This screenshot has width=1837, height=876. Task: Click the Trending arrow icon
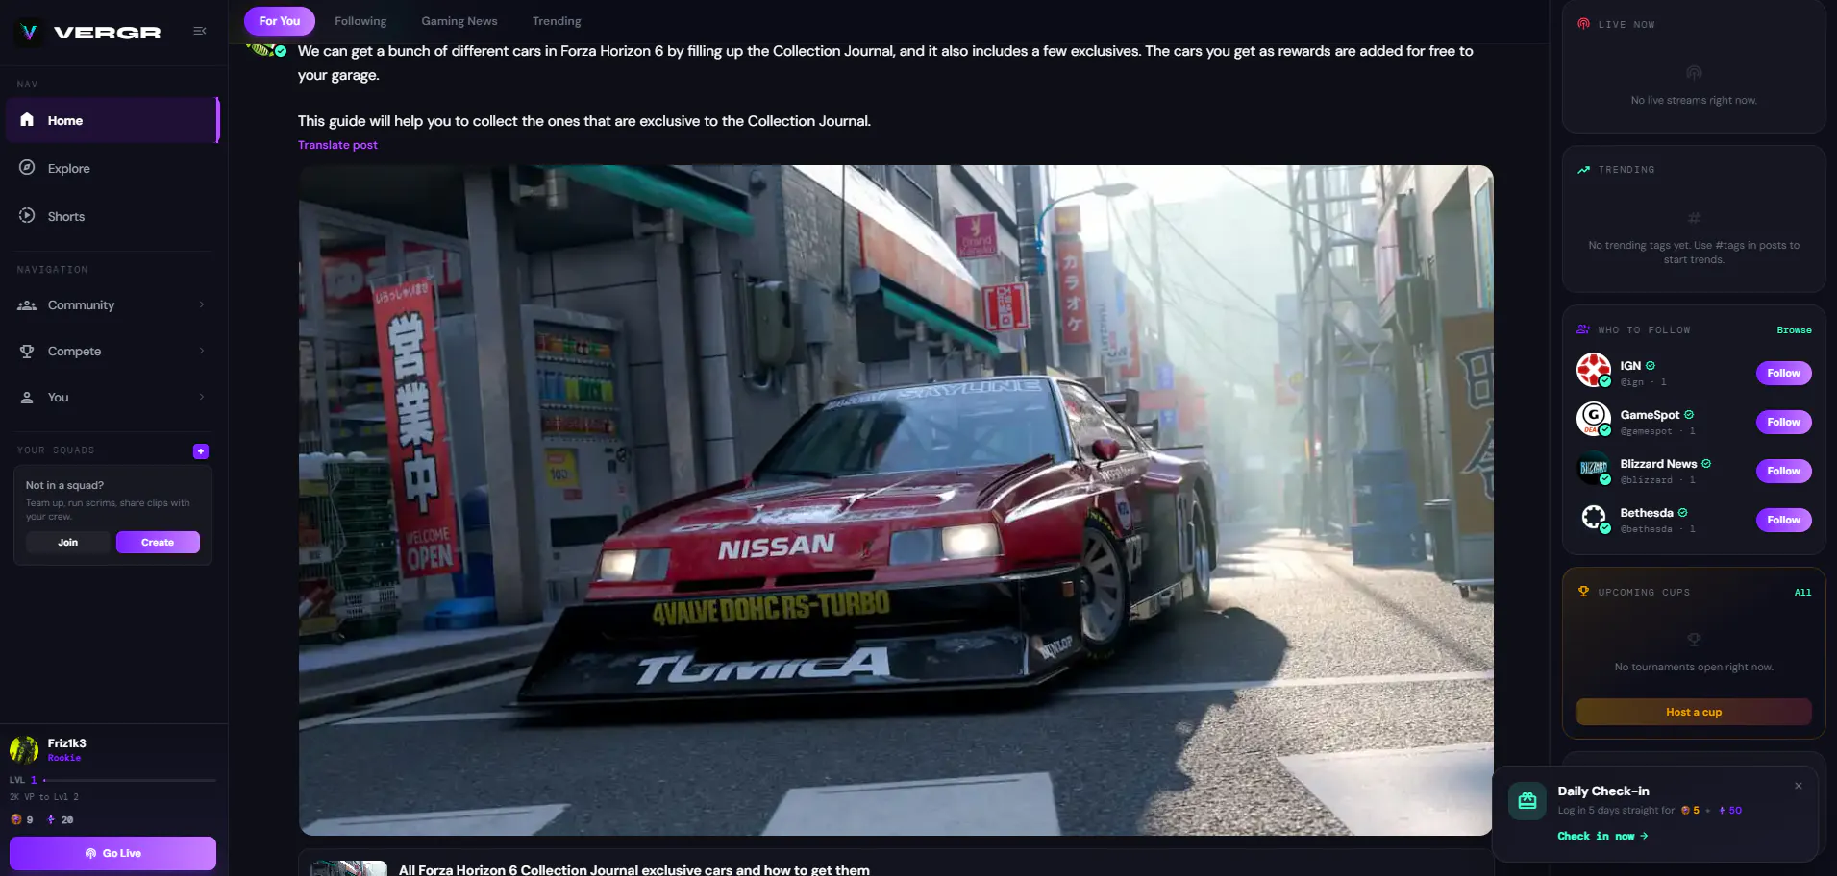1583,170
